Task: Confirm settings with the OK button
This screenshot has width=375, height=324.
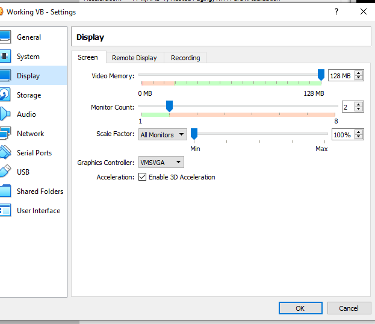Action: click(x=300, y=308)
